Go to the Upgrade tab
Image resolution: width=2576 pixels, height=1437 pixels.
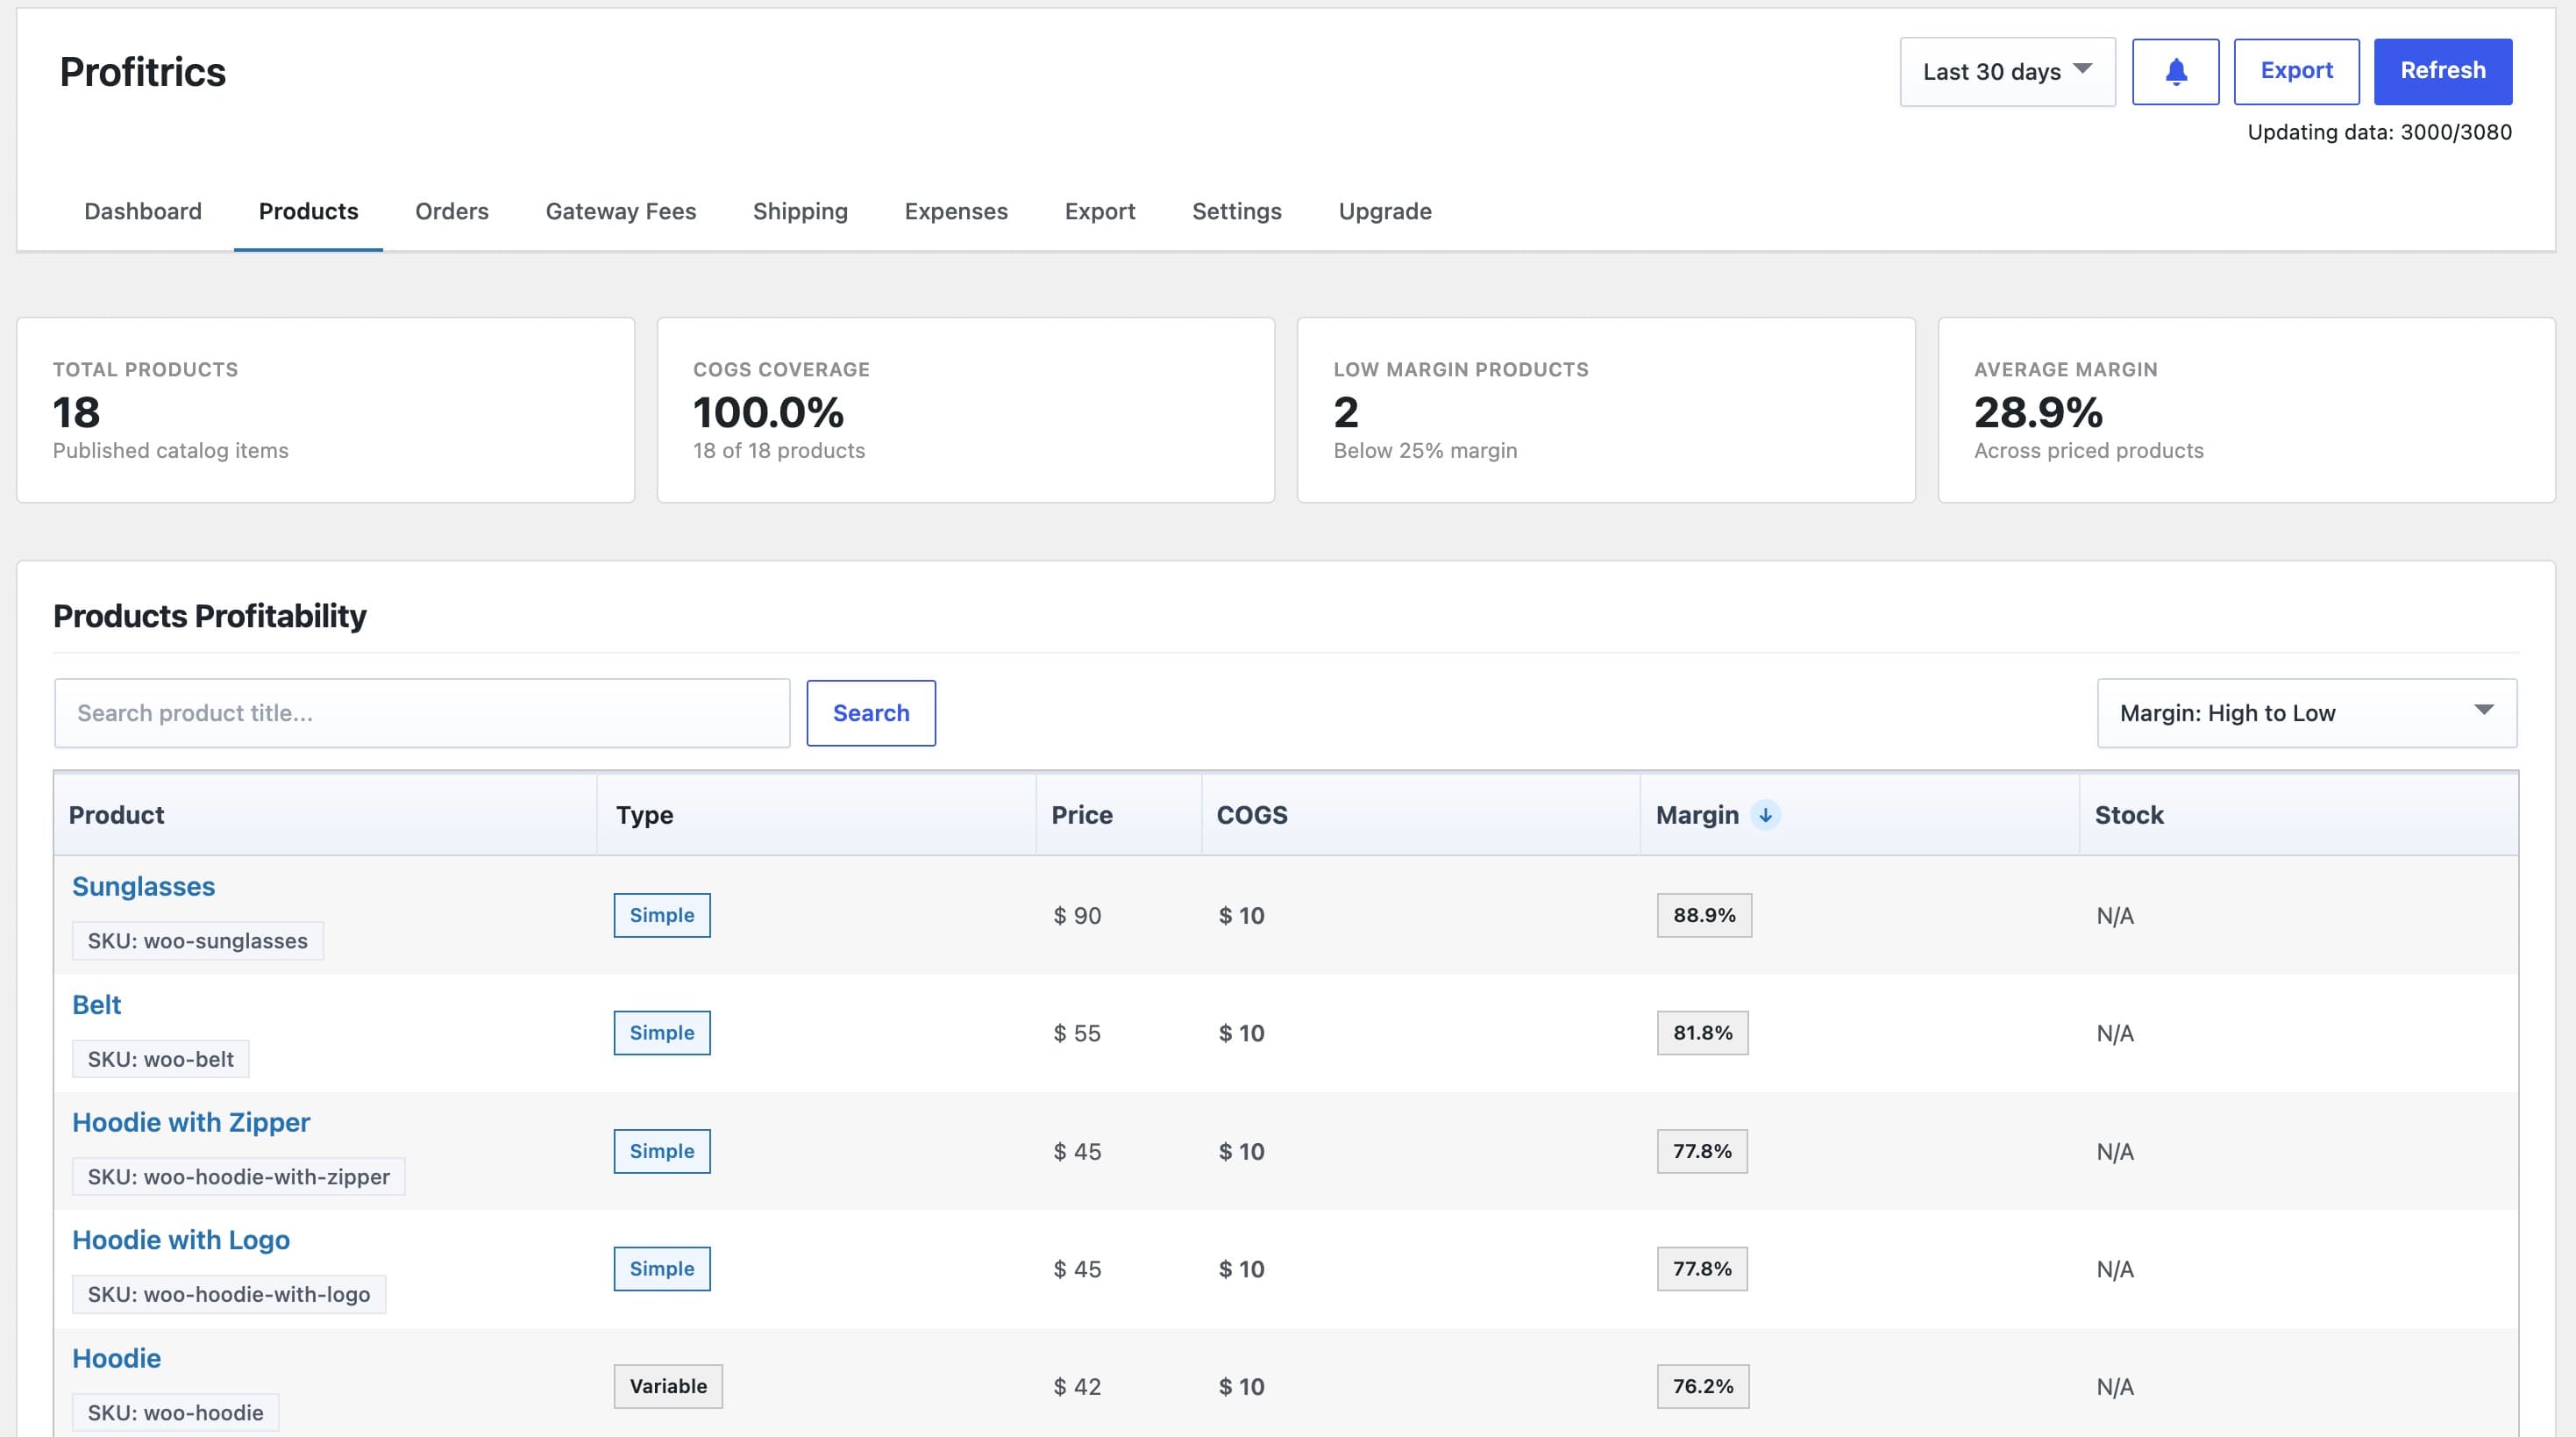pyautogui.click(x=1385, y=211)
